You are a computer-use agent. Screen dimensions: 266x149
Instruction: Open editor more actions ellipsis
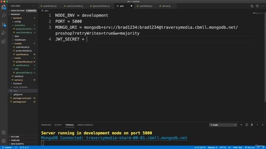point(263,6)
